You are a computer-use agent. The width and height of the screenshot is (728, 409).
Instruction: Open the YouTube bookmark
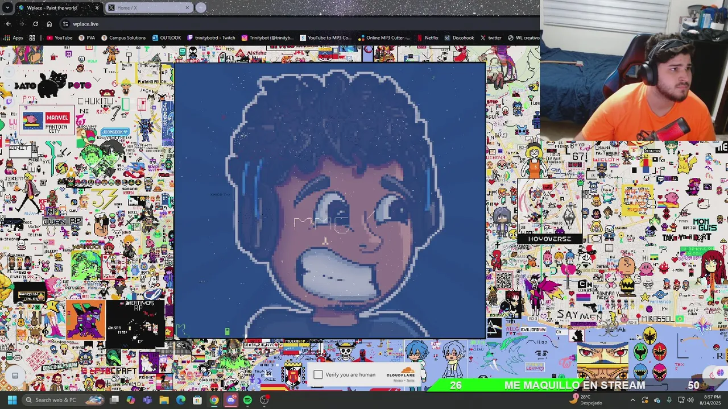coord(60,38)
